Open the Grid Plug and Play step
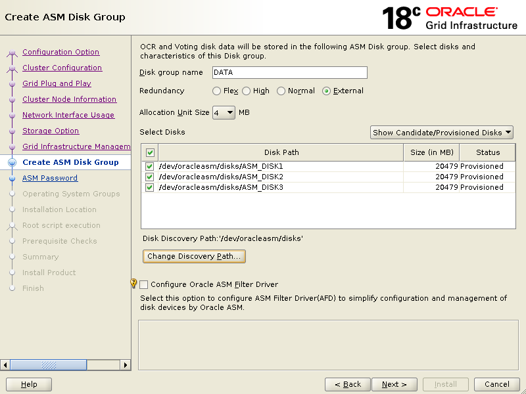Screen dimensions: 526x394 (57, 83)
